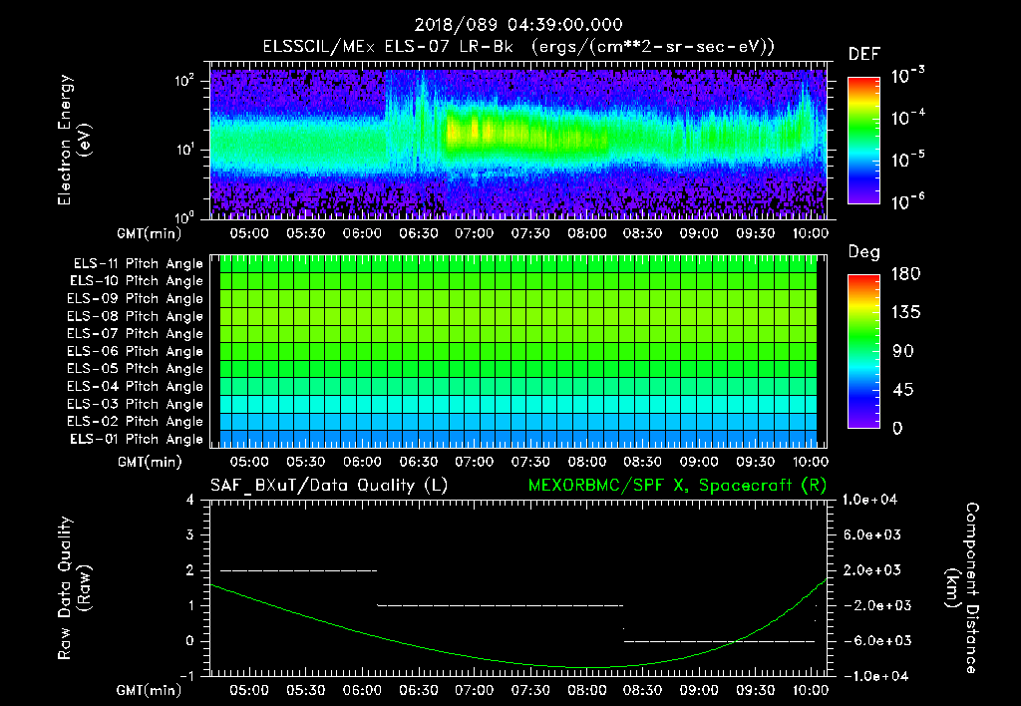The height and width of the screenshot is (706, 1021).
Task: Click the 1.0e+04 right axis value
Action: 869,500
